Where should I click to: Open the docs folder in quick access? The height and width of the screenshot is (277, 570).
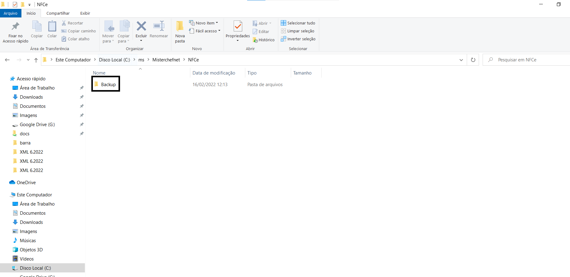click(21, 133)
